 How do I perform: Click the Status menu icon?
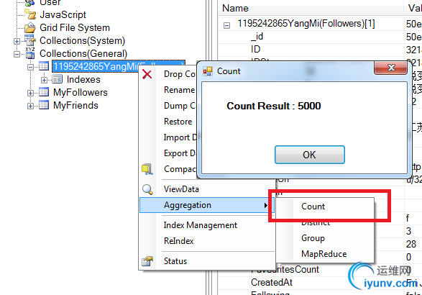(x=147, y=261)
